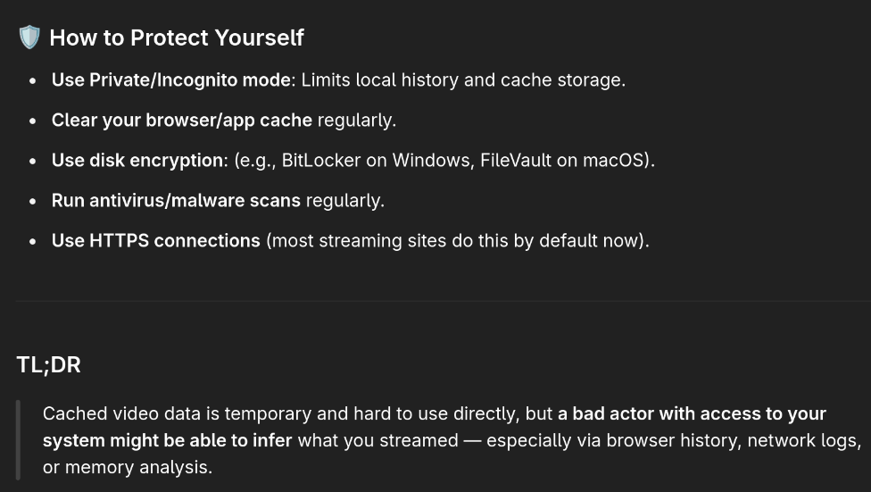Click the vertical blockquote bar beside summary
This screenshot has width=871, height=492.
(19, 439)
